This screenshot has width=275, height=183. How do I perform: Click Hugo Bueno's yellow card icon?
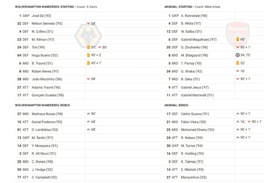click(x=88, y=55)
